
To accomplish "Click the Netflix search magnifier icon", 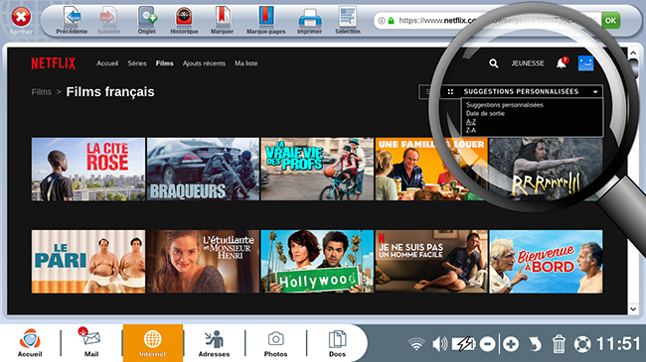I will (x=493, y=63).
